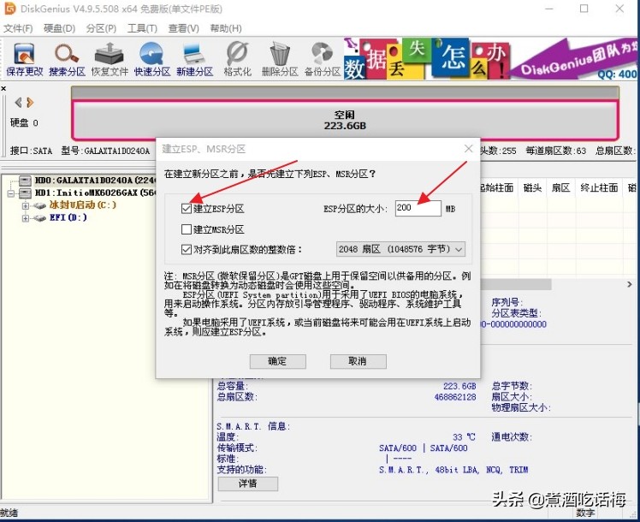The width and height of the screenshot is (640, 522).
Task: Select HD1:InitioMK6026GAX tree row
Action: 95,193
